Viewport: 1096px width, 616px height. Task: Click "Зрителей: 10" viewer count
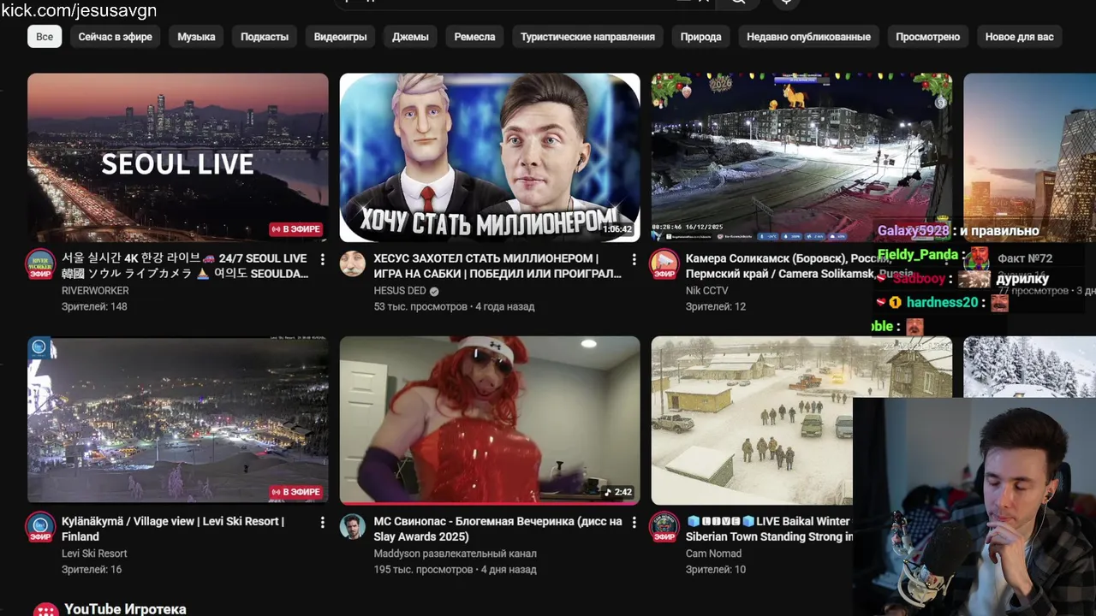point(716,569)
